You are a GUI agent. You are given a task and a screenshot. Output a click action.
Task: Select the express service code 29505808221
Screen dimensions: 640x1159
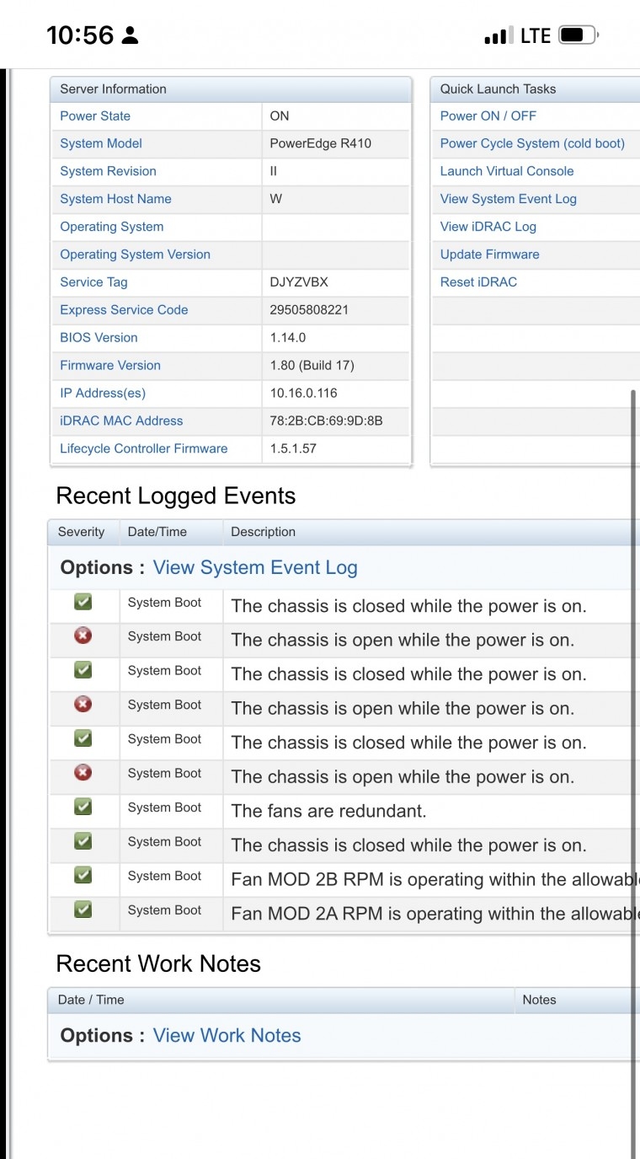coord(309,309)
